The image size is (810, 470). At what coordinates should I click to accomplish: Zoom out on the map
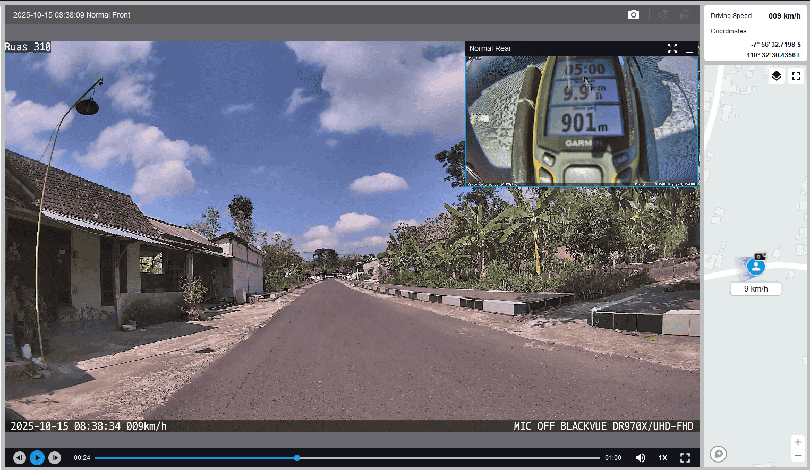797,456
